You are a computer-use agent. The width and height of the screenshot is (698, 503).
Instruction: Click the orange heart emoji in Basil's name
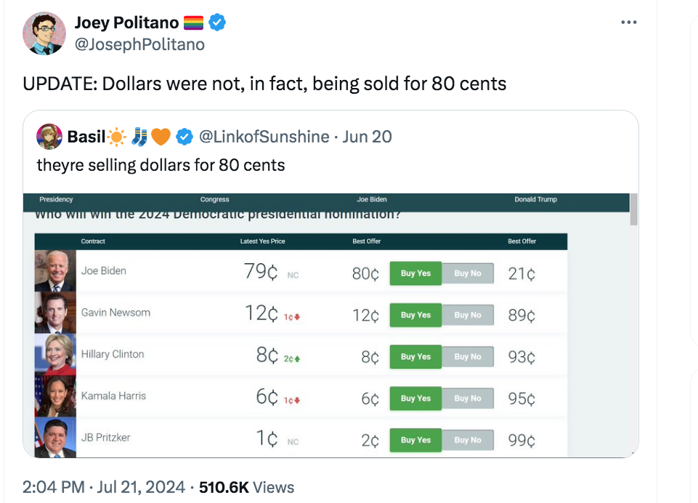click(161, 137)
